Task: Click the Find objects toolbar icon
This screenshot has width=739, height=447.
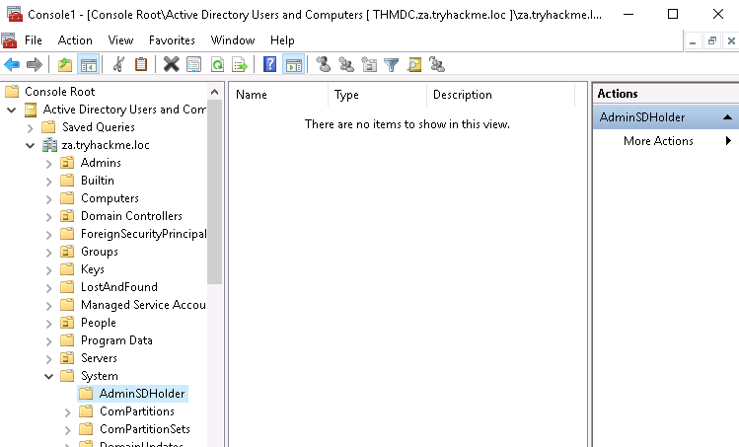Action: pos(414,64)
